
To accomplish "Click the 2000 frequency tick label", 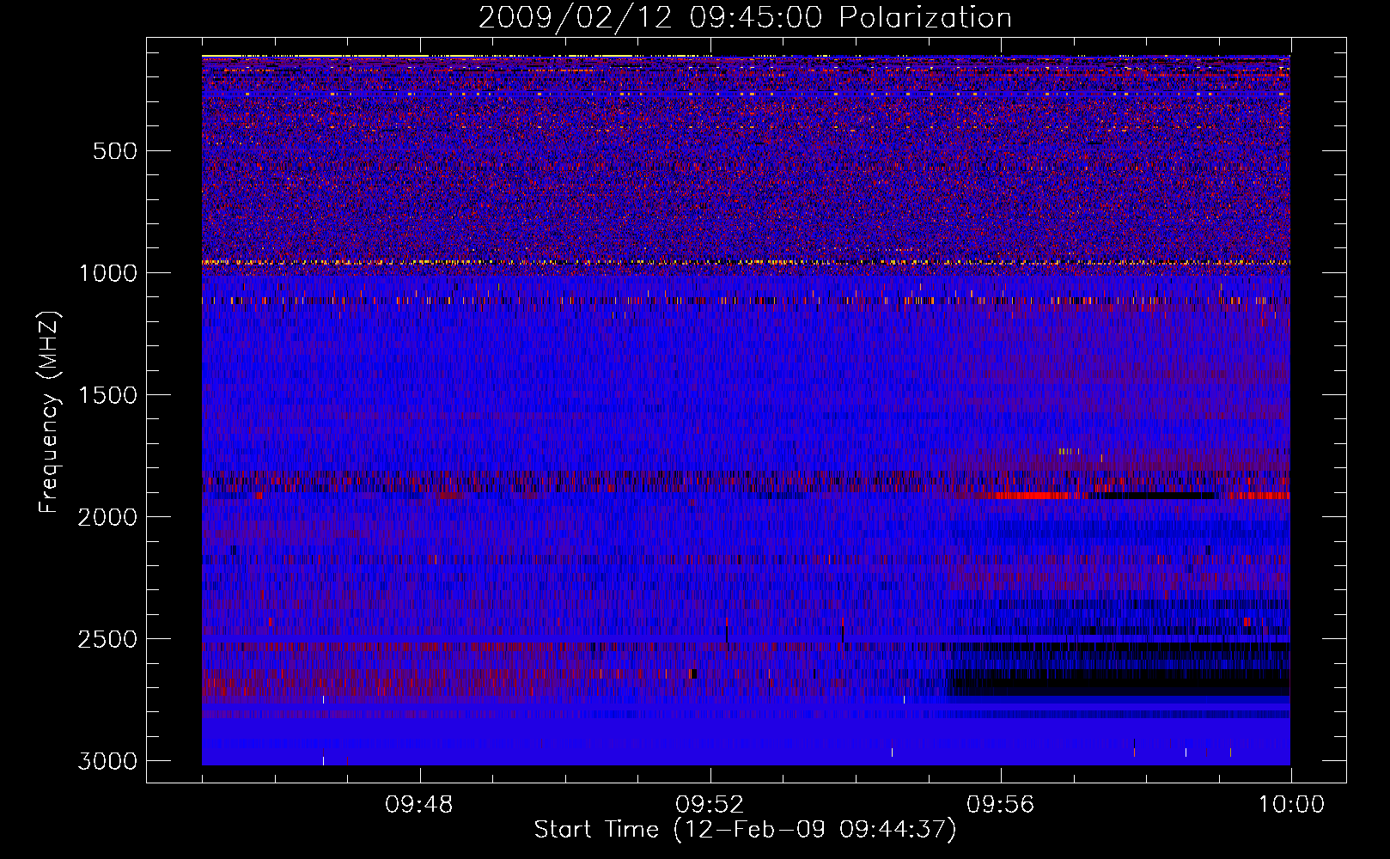I will coord(108,517).
